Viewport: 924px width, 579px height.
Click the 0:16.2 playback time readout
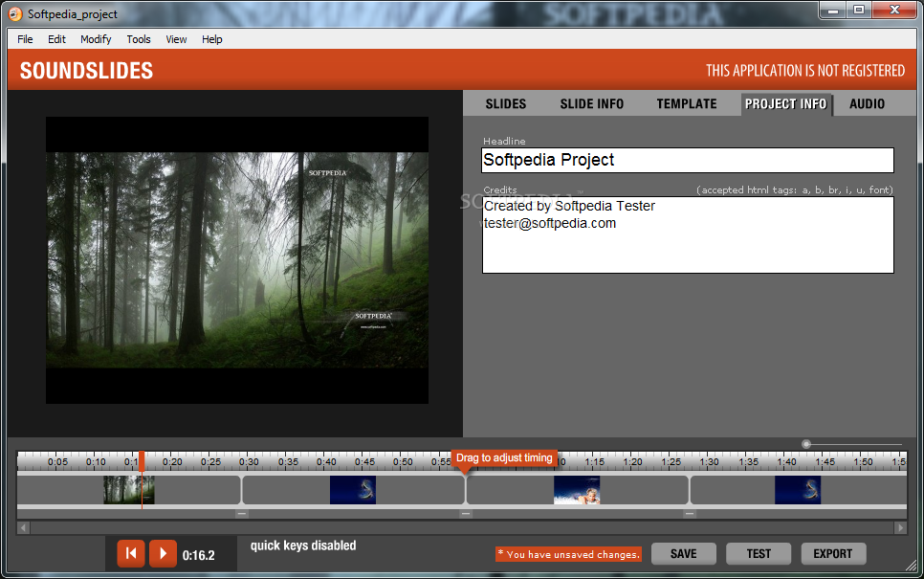pos(199,555)
